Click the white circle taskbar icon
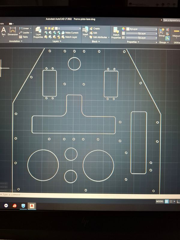The height and width of the screenshot is (240, 180). point(6,205)
